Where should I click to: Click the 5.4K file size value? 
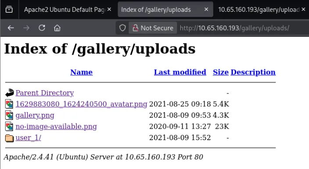tap(221, 104)
